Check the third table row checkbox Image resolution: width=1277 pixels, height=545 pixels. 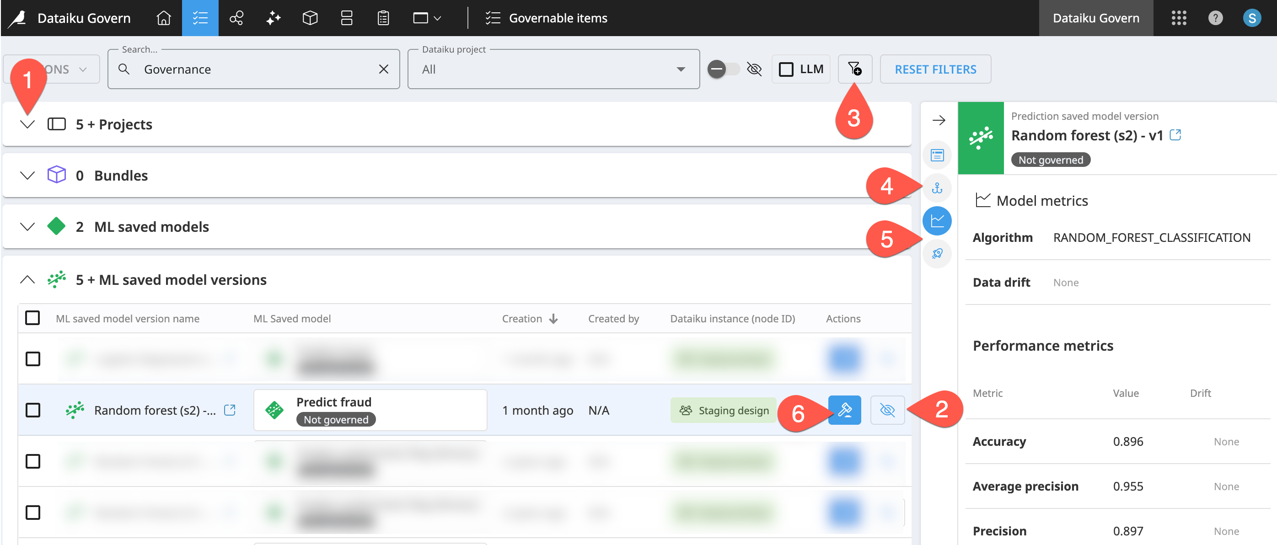pos(33,461)
